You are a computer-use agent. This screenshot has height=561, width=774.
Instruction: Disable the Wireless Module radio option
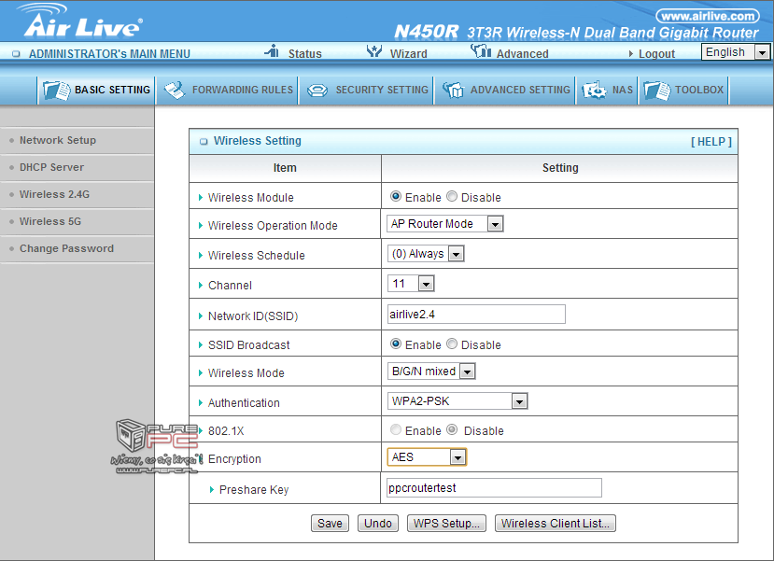[x=452, y=197]
